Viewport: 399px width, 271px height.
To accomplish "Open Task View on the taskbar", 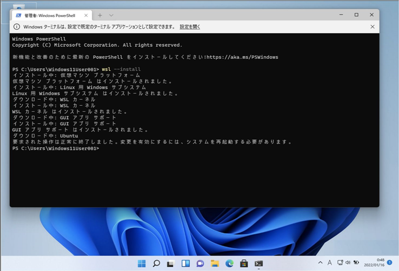I will tap(171, 263).
